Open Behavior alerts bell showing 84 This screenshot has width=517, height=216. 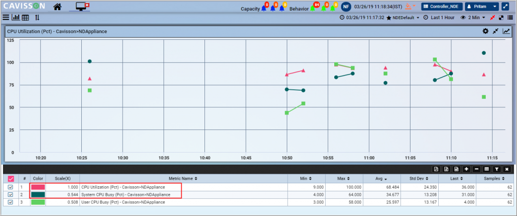coord(314,7)
